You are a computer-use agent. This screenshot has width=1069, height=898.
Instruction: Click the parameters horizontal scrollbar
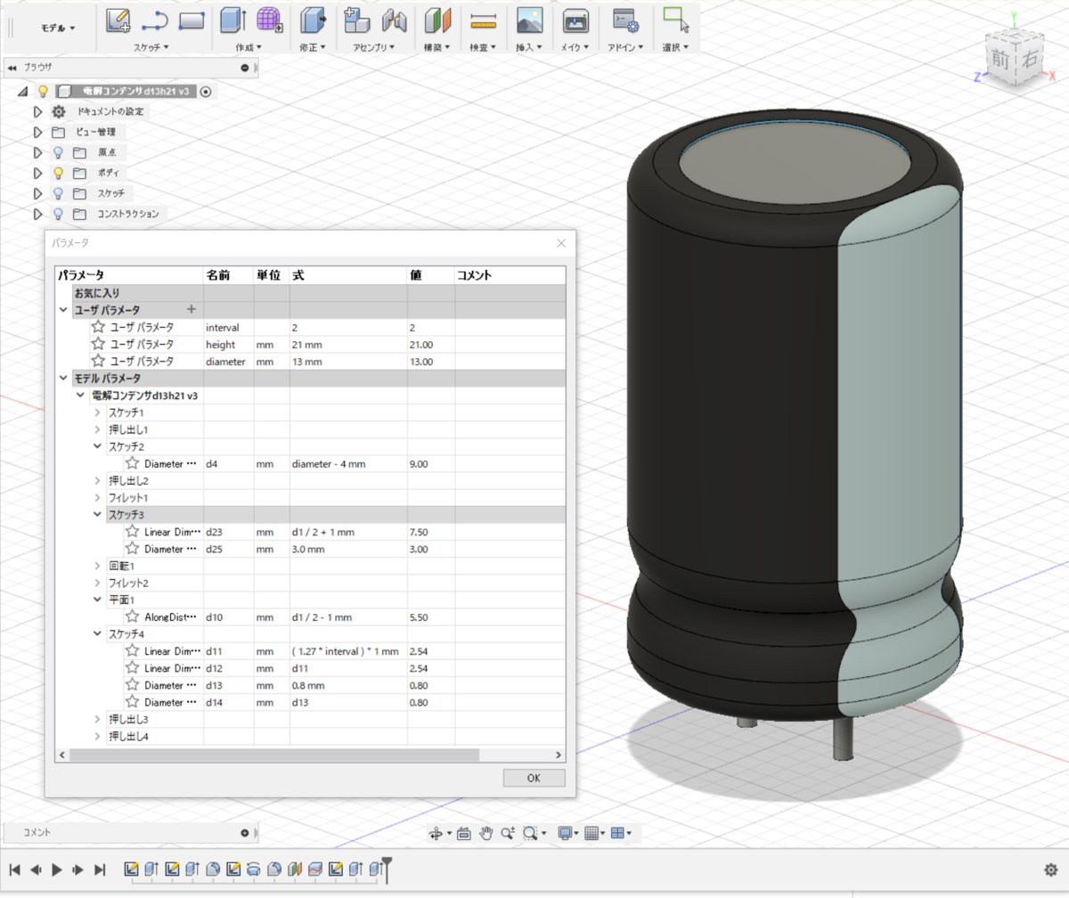coord(274,755)
